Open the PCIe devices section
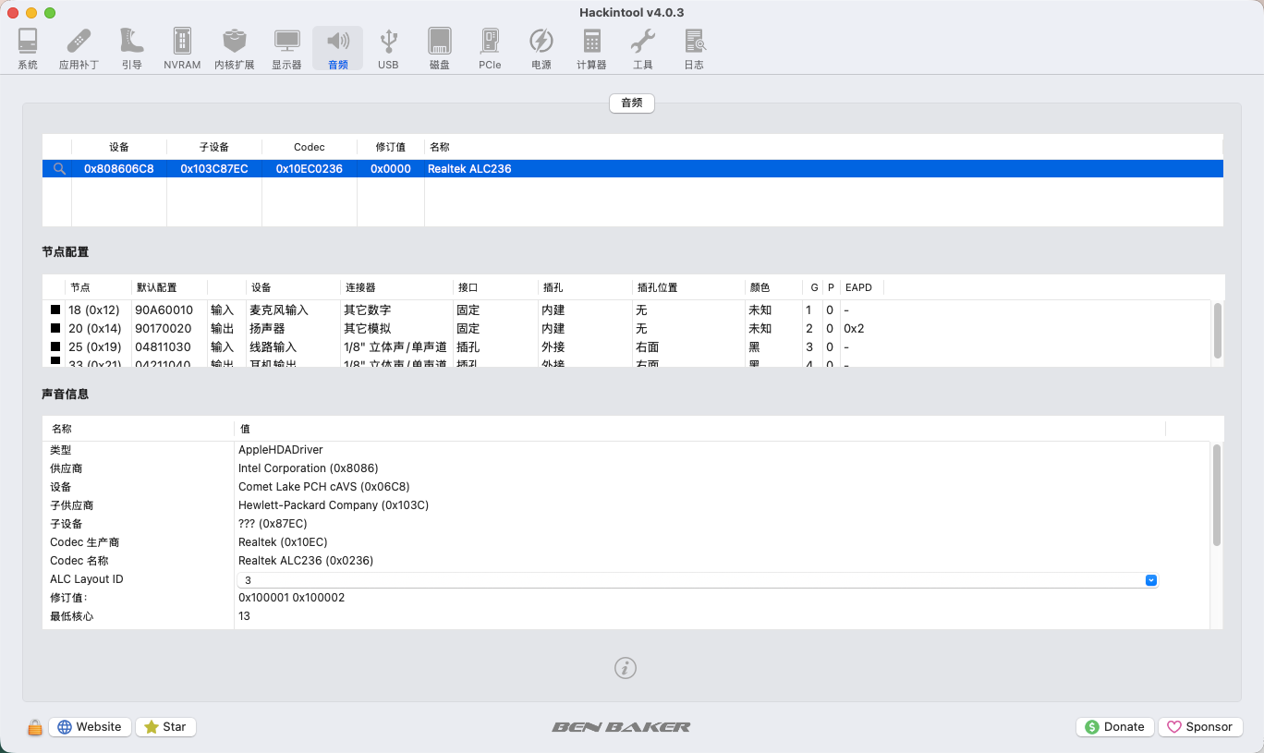Image resolution: width=1264 pixels, height=753 pixels. coord(490,49)
